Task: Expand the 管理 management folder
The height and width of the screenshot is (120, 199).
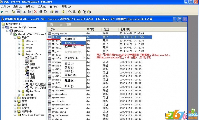Action: click(x=15, y=101)
